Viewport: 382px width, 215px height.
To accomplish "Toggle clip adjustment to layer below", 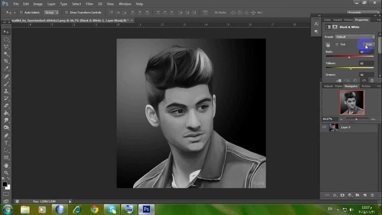I will [339, 81].
